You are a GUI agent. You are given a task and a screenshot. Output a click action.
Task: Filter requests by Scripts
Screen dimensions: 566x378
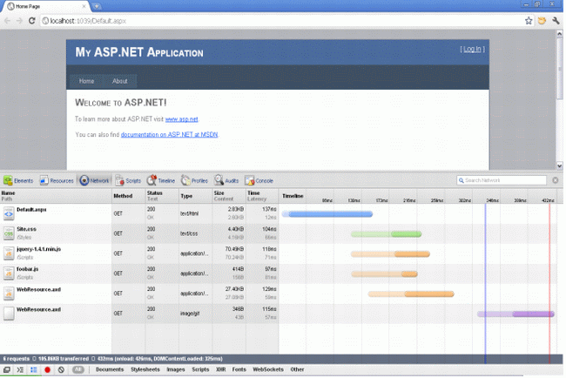200,369
